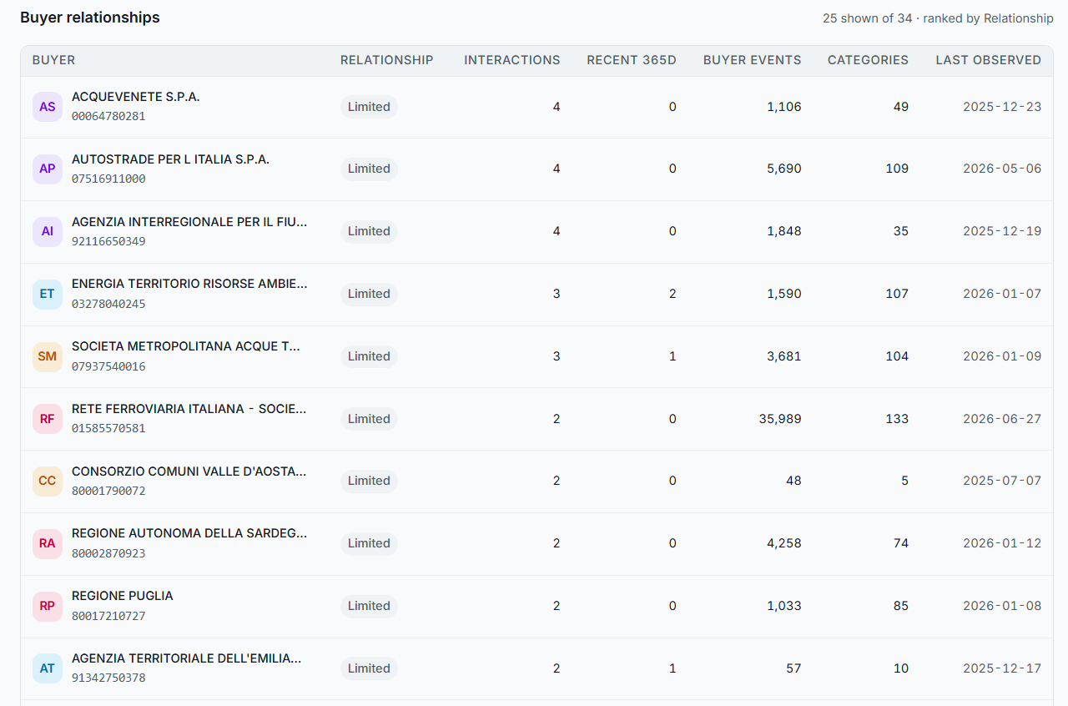Sort by the INTERACTIONS column header
Viewport: 1068px width, 706px height.
(x=512, y=60)
